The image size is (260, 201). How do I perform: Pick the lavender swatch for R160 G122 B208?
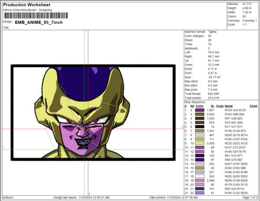coord(200,193)
